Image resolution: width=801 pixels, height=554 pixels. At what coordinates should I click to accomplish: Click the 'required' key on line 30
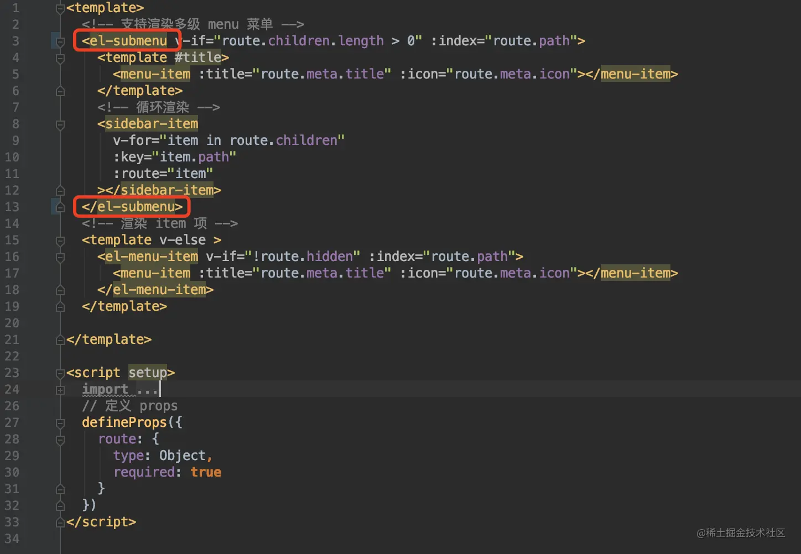pos(144,472)
